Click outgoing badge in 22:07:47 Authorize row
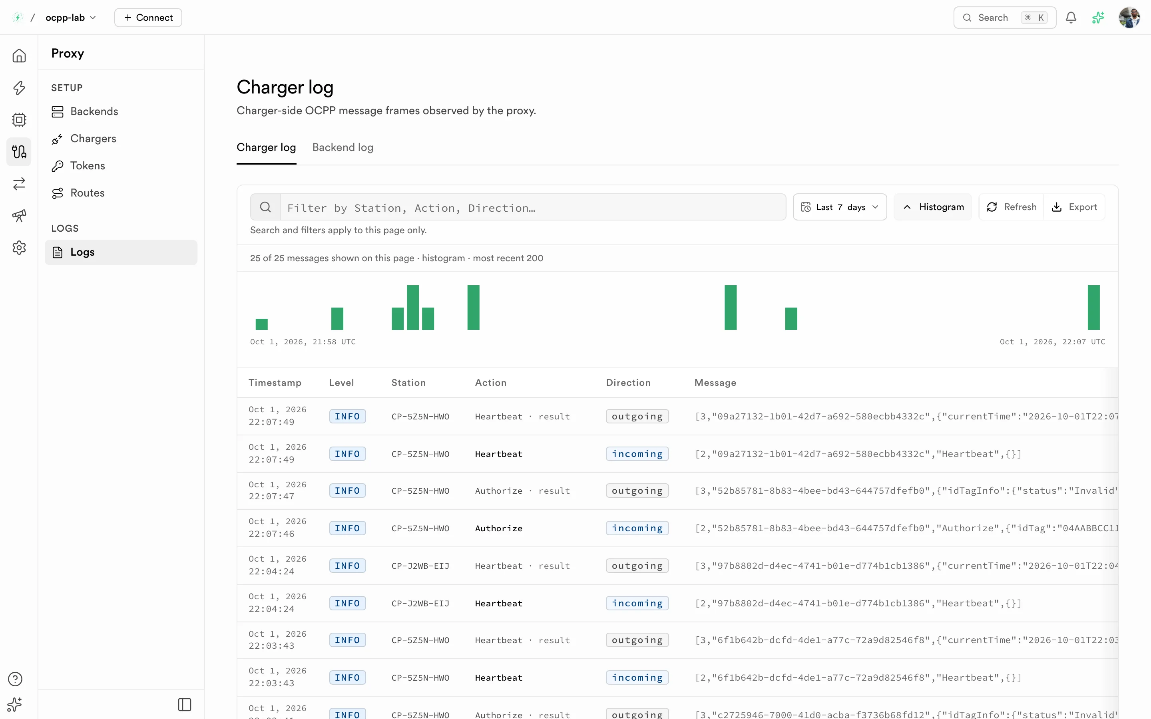This screenshot has width=1151, height=719. pyautogui.click(x=637, y=491)
